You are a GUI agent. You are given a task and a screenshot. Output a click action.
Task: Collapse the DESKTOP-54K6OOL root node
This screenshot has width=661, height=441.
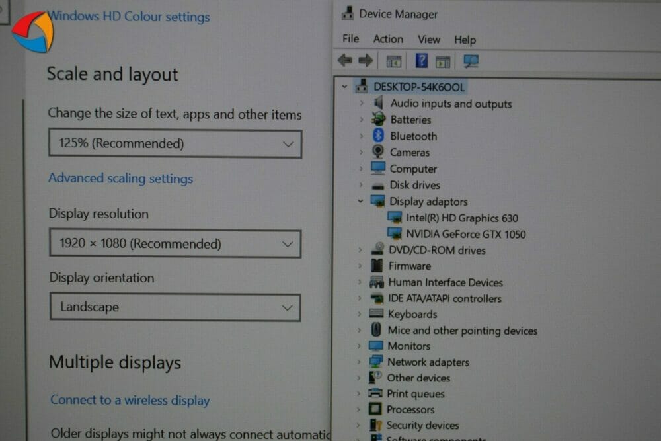coord(344,87)
